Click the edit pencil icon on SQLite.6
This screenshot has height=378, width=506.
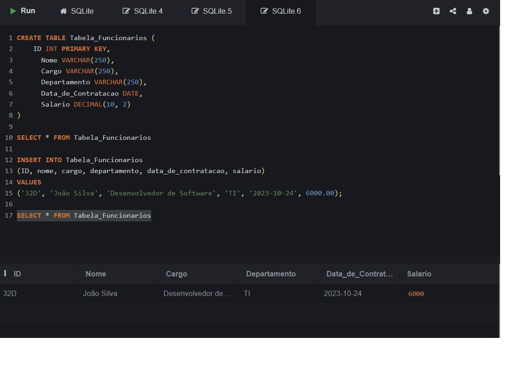[x=264, y=11]
